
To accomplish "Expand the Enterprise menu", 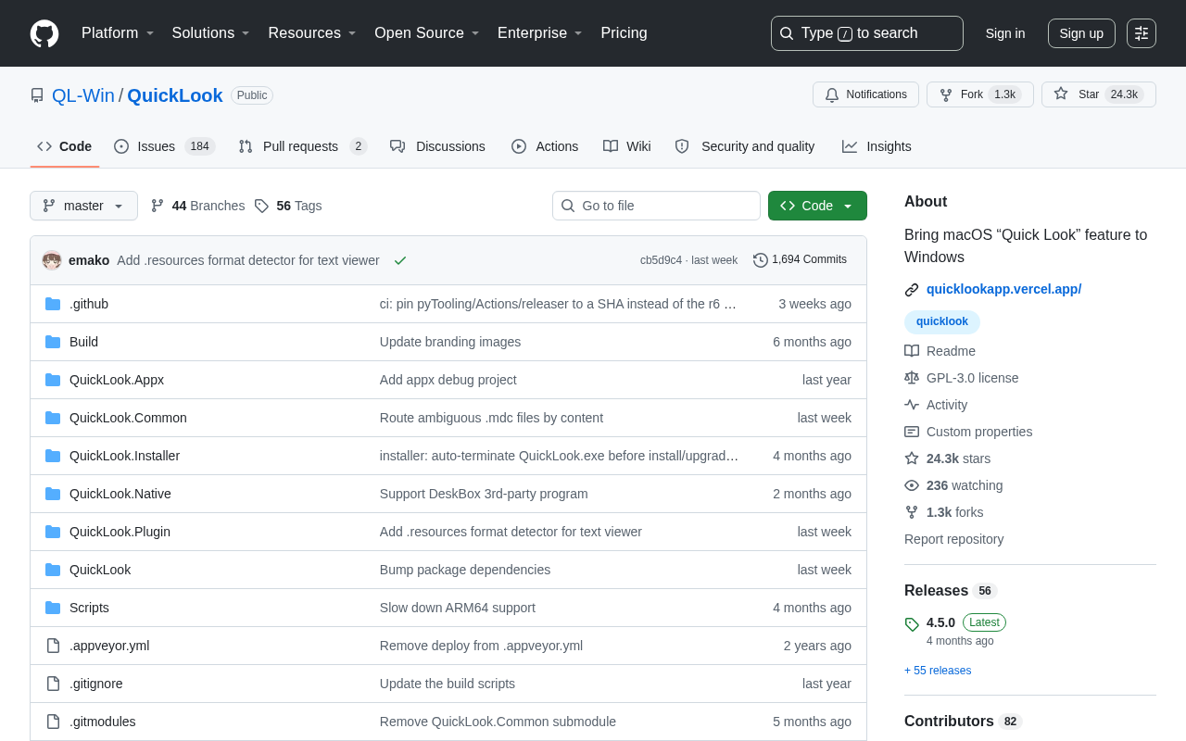I will coord(540,33).
